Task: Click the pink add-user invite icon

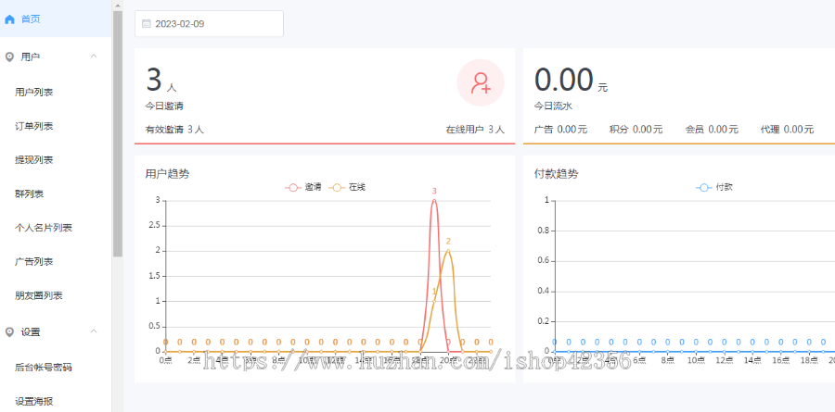Action: [x=481, y=83]
